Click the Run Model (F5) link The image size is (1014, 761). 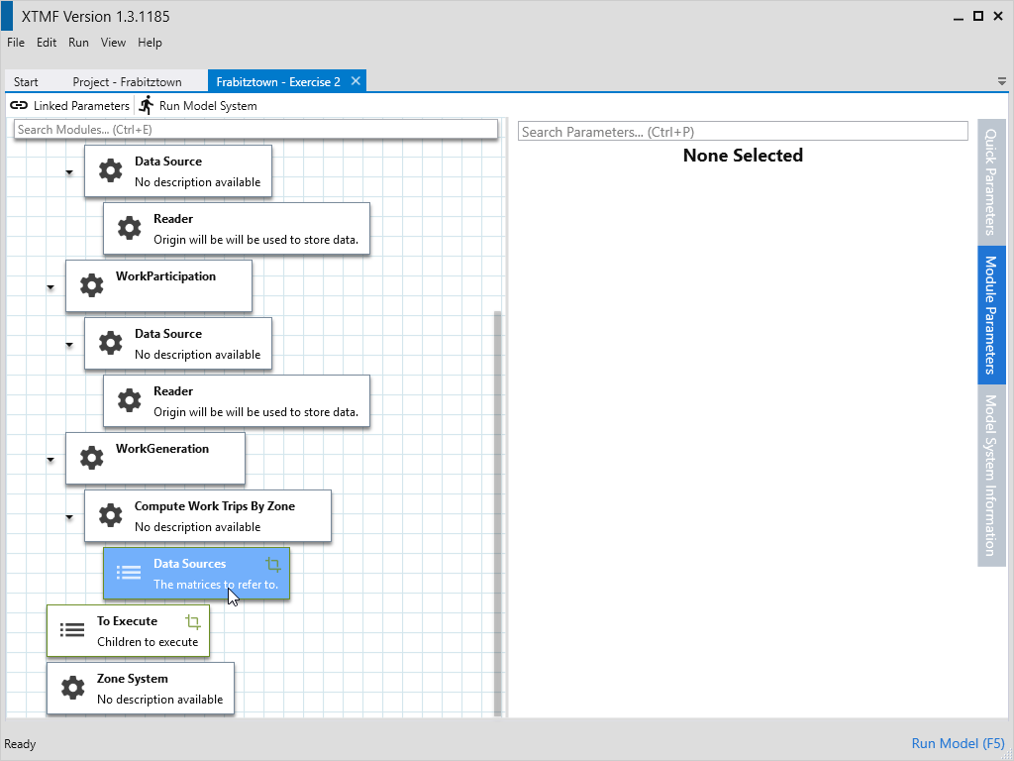click(x=958, y=743)
